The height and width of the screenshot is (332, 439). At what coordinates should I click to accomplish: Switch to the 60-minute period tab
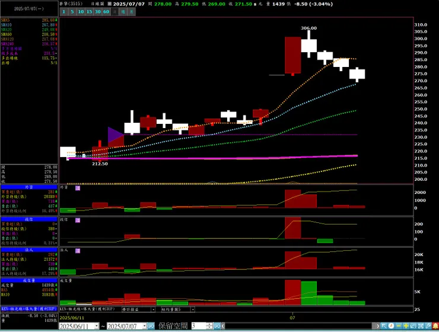click(106, 12)
